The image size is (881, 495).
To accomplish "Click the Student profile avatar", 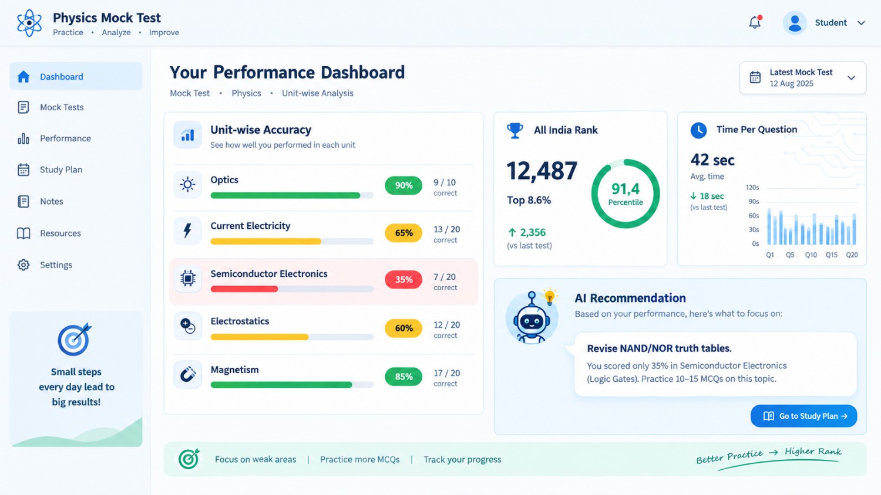I will (x=795, y=23).
